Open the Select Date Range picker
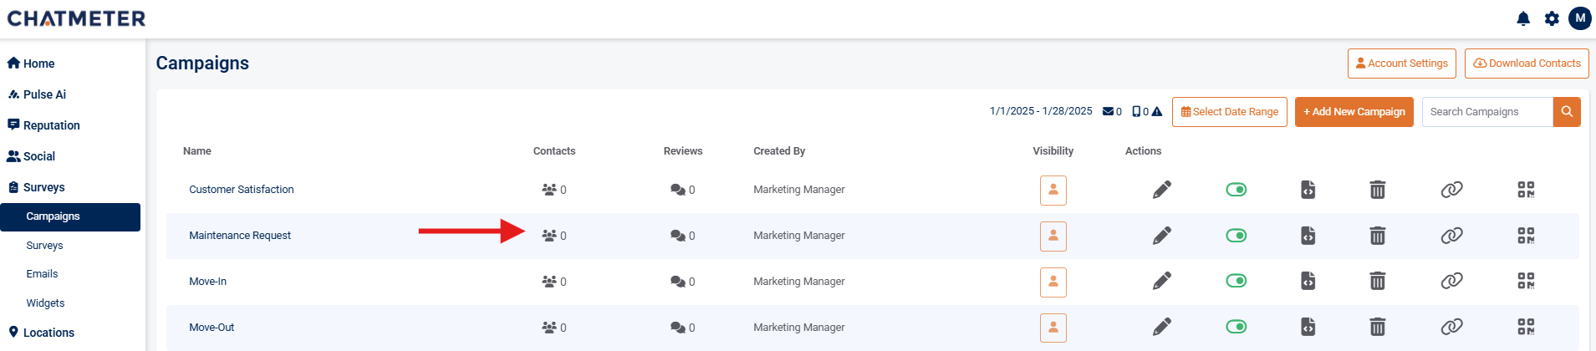Viewport: 1596px width, 351px height. [x=1229, y=112]
